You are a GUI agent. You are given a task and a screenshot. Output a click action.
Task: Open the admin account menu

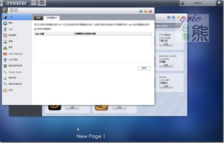(x=198, y=3)
